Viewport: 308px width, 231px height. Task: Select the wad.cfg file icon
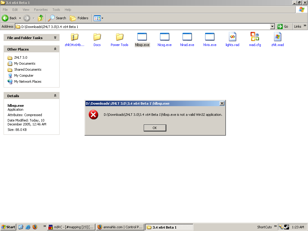point(255,37)
